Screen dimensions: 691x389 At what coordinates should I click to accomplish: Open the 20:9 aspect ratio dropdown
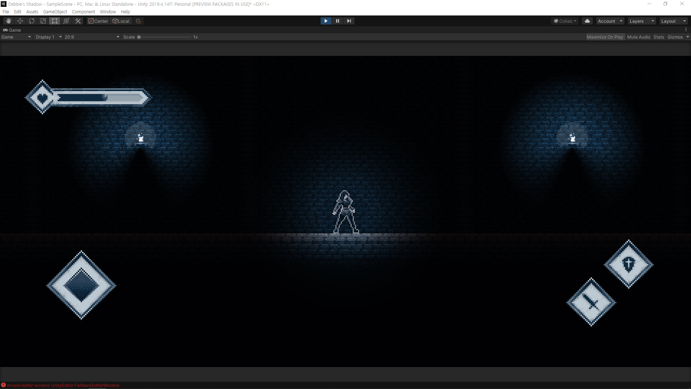[92, 37]
